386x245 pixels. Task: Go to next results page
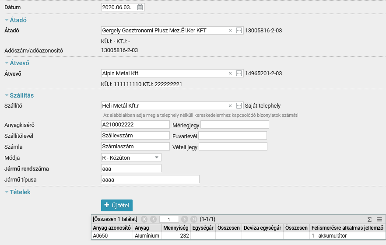click(x=184, y=219)
